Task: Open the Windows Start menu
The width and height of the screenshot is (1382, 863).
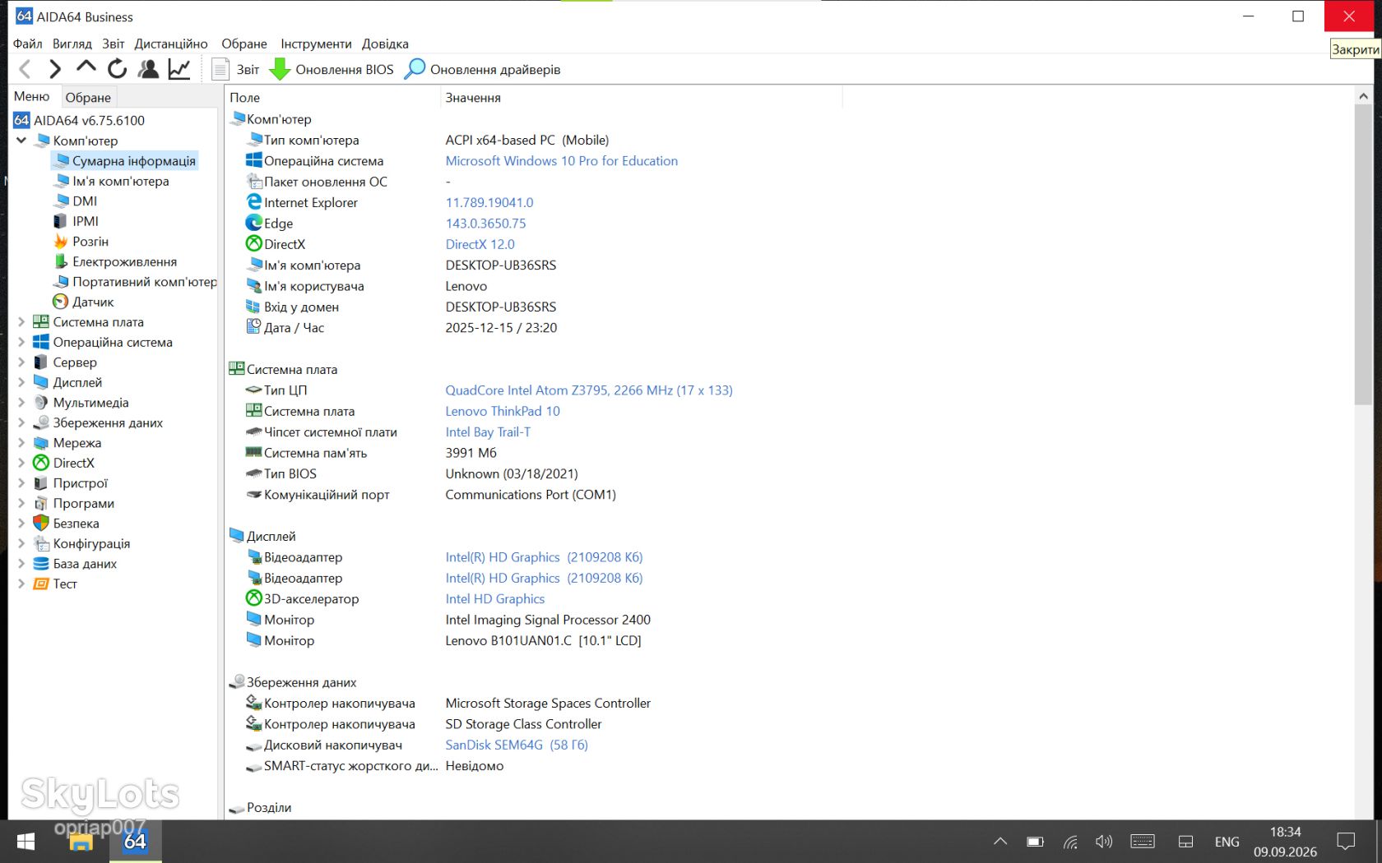Action: tap(26, 842)
